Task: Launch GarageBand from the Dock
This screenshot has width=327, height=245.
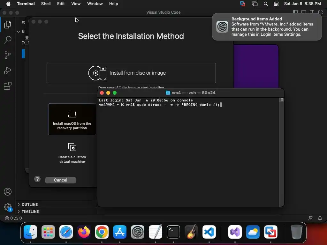Action: (x=191, y=232)
